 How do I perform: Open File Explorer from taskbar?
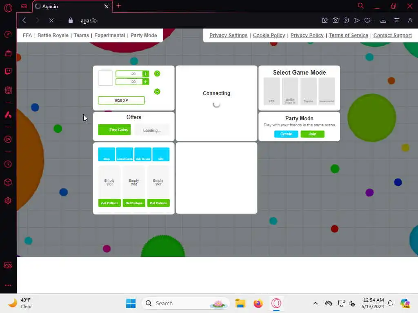point(240,303)
